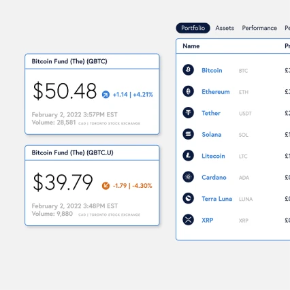Open the Bitcoin link
Viewport: 290px width, 290px height.
pos(212,70)
